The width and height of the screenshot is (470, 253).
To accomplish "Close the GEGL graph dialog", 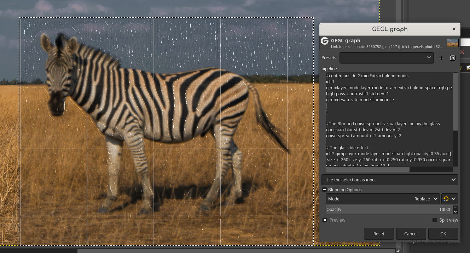I will 454,29.
